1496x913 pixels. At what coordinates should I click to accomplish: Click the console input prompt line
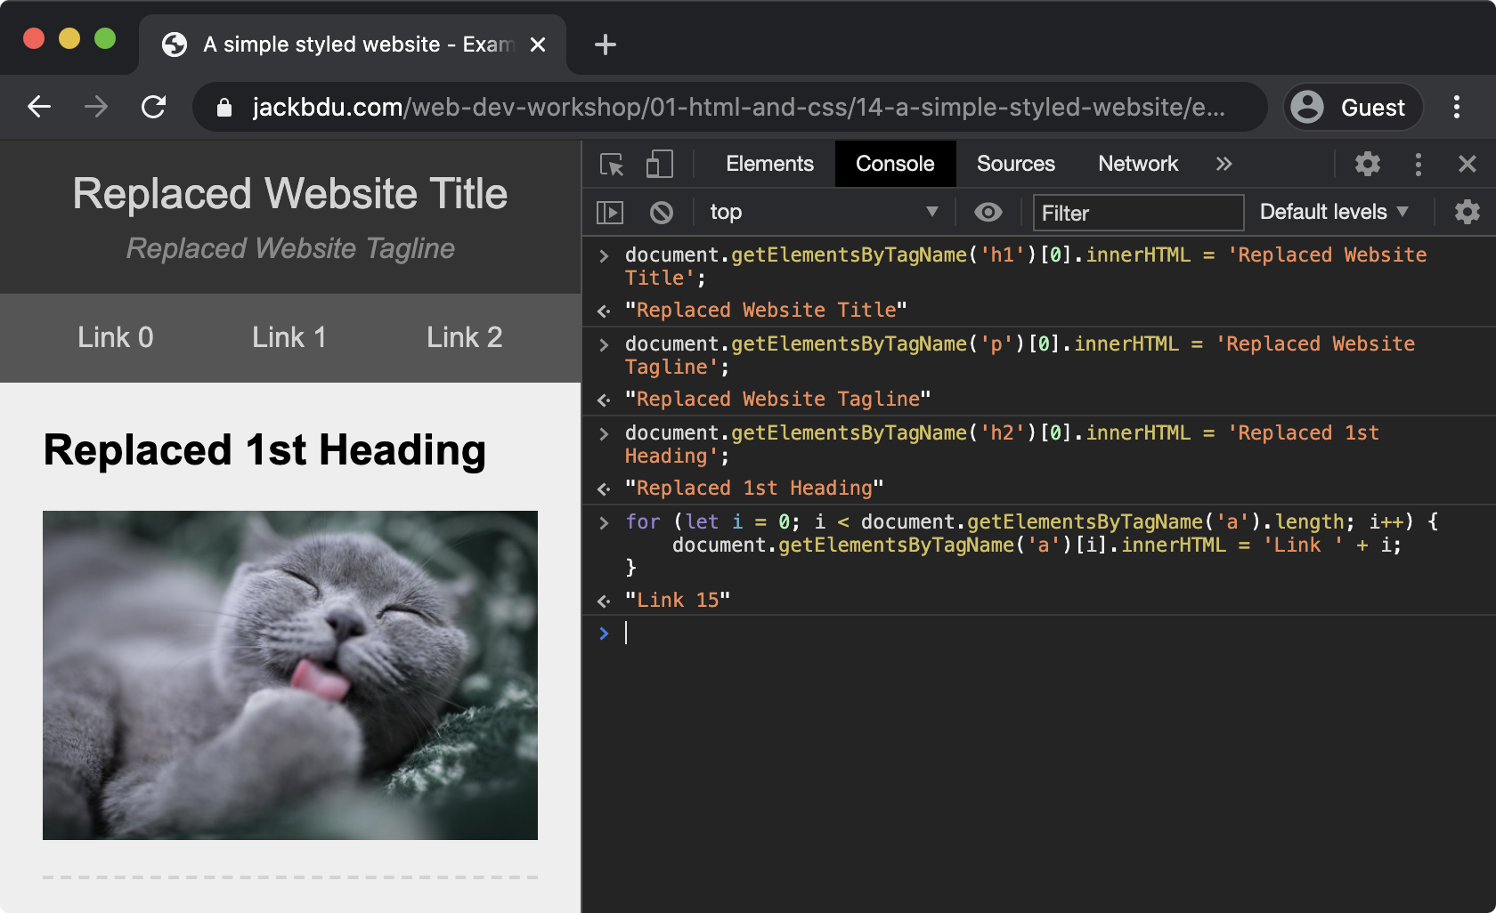point(1039,634)
